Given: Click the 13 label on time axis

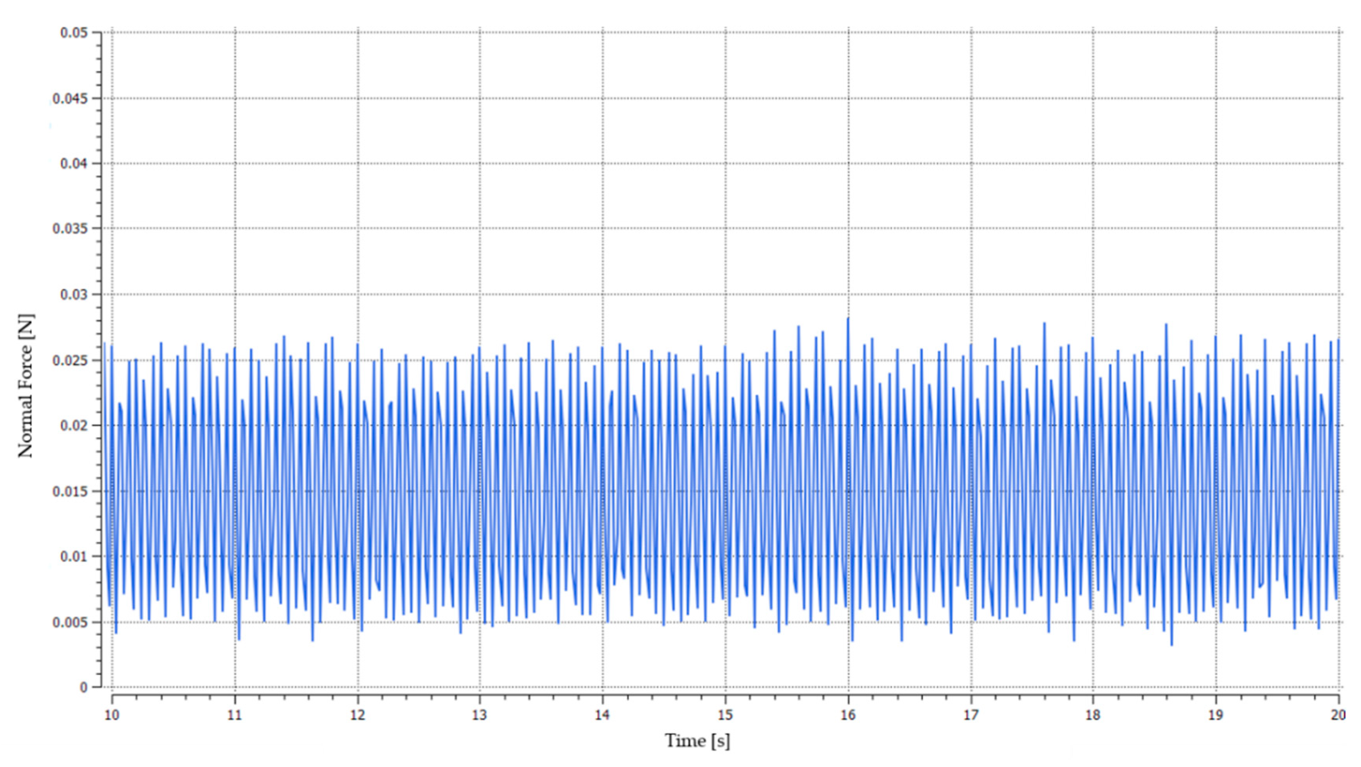Looking at the screenshot, I should coord(479,715).
